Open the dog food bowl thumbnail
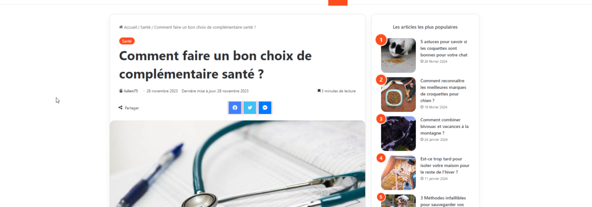This screenshot has width=592, height=207. 398,95
